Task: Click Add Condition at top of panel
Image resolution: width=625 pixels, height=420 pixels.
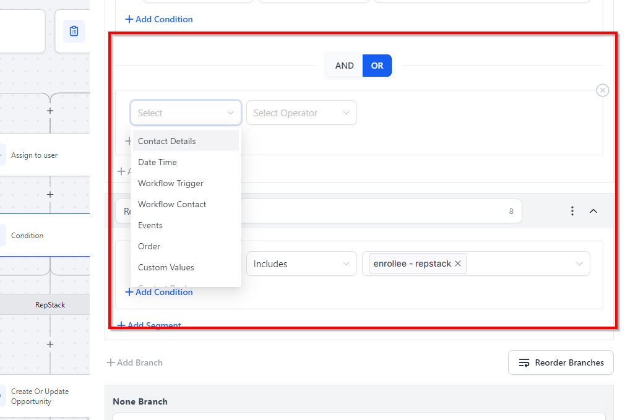Action: click(158, 19)
